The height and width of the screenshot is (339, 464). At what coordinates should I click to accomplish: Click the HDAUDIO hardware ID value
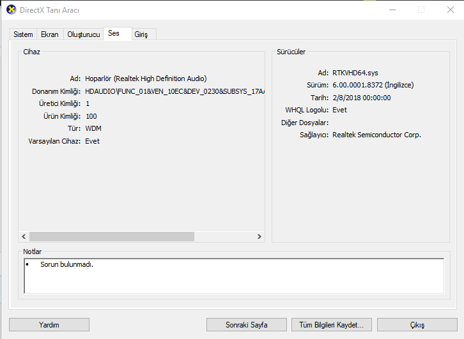tap(174, 91)
